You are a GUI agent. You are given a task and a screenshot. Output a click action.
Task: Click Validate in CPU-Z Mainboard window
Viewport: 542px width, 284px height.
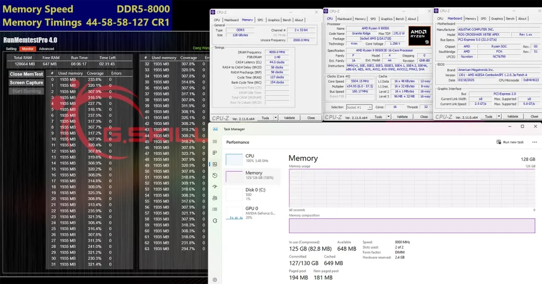pyautogui.click(x=512, y=117)
